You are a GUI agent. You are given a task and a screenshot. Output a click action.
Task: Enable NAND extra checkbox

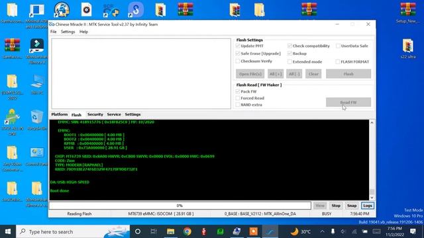point(238,104)
